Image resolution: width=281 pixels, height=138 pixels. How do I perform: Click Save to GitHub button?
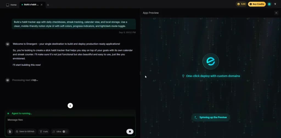point(25,131)
